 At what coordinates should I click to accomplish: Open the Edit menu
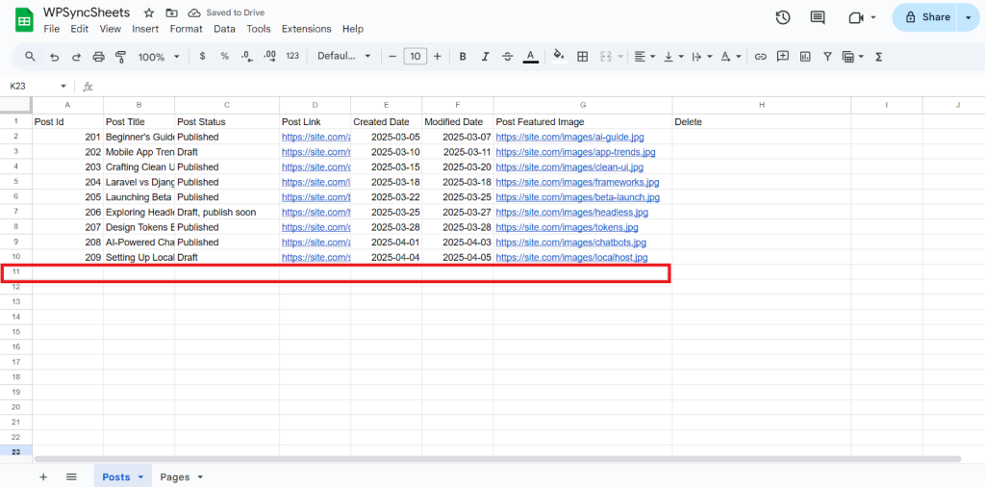(79, 29)
